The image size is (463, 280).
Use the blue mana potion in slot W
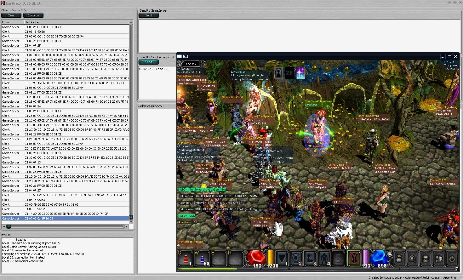click(202, 258)
